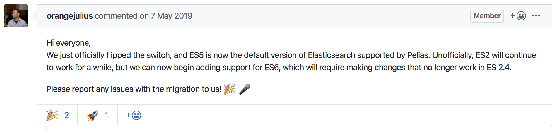Open orangejulius's profile avatar picture
Screen dimensions: 557x131
[16, 16]
